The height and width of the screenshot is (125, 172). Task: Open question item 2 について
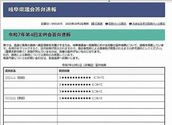tap(81, 84)
